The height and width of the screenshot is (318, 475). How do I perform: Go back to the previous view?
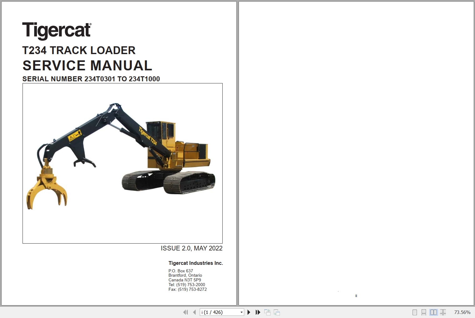click(x=267, y=312)
